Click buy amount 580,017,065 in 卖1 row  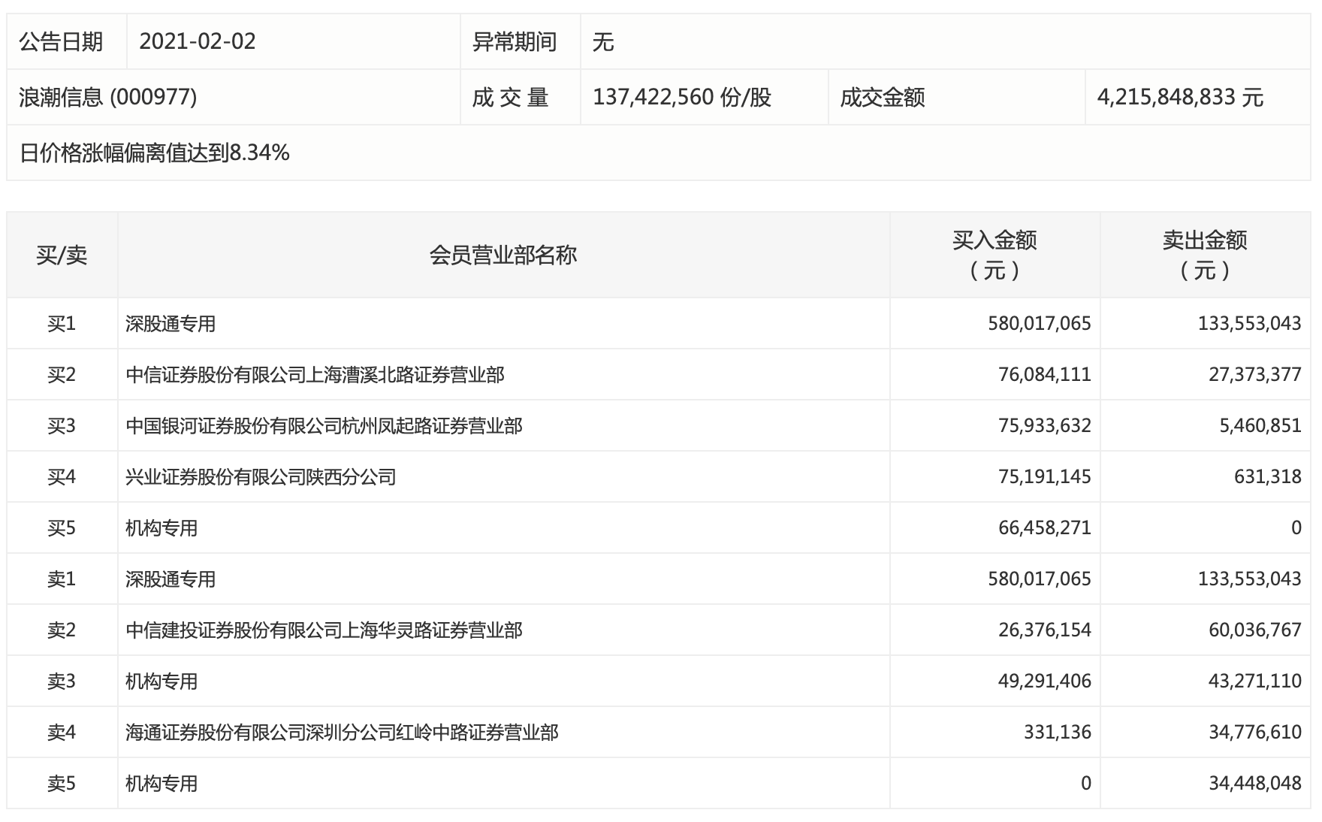1040,579
